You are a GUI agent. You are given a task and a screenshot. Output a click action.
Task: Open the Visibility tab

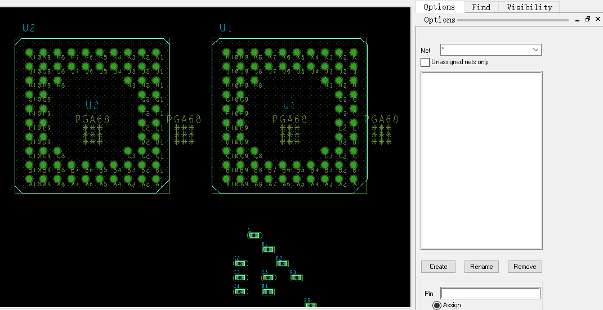[529, 7]
